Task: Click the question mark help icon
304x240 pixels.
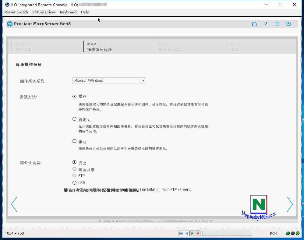Action: click(266, 24)
